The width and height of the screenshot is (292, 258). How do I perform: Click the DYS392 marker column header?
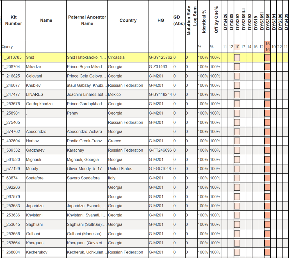point(237,21)
